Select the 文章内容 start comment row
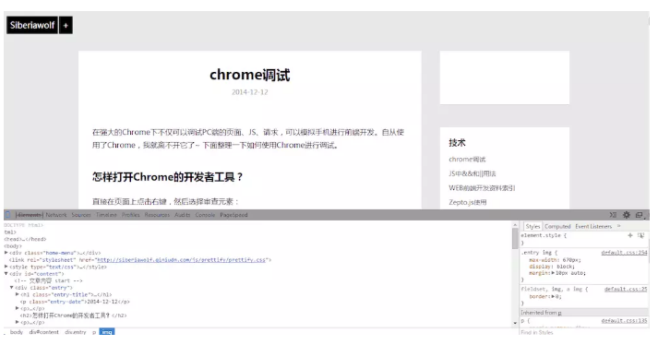Screen dimensions: 658x357 pos(49,280)
